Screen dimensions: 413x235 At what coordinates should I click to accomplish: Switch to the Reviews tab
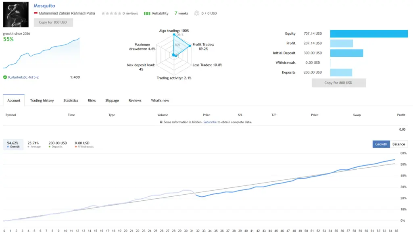[135, 100]
